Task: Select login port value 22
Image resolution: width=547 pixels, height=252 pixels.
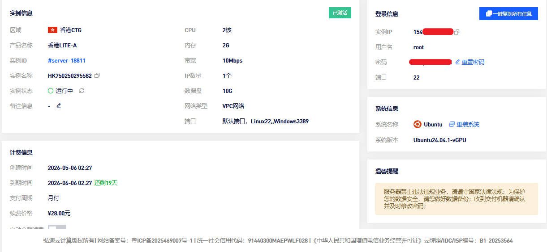Action: (x=417, y=77)
